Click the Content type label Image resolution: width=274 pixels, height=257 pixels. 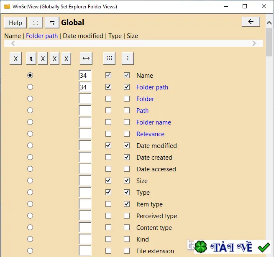(154, 228)
